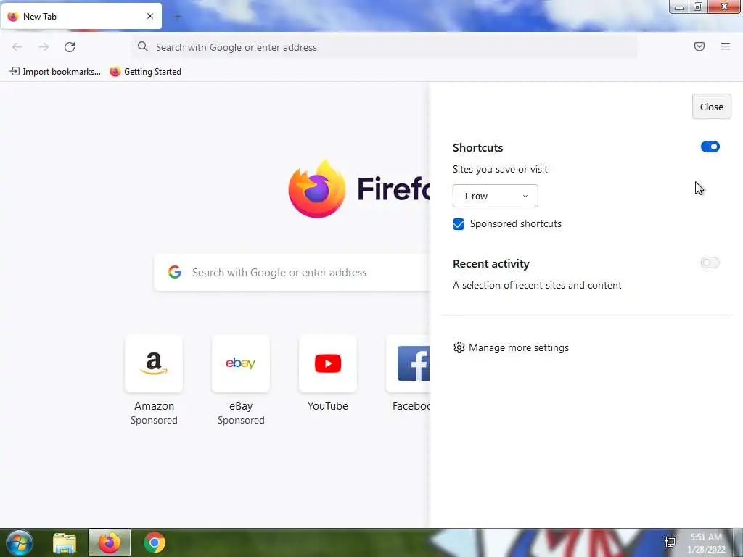743x557 pixels.
Task: Open a new tab with plus button
Action: (178, 17)
